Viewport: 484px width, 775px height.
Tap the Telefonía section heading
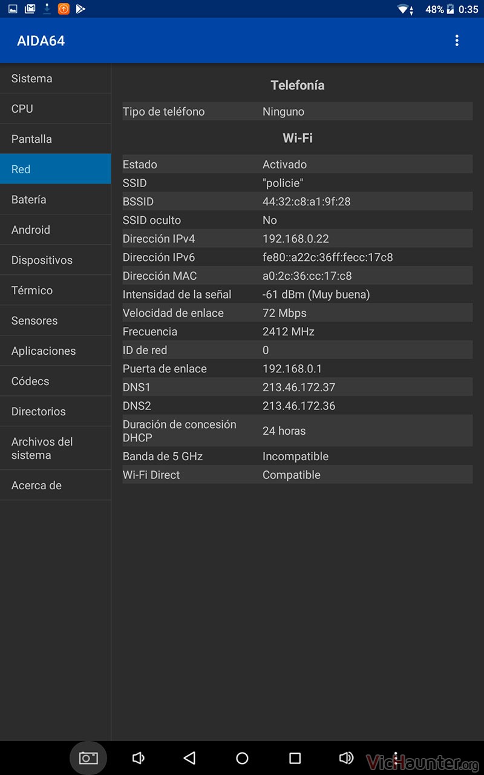tap(298, 85)
